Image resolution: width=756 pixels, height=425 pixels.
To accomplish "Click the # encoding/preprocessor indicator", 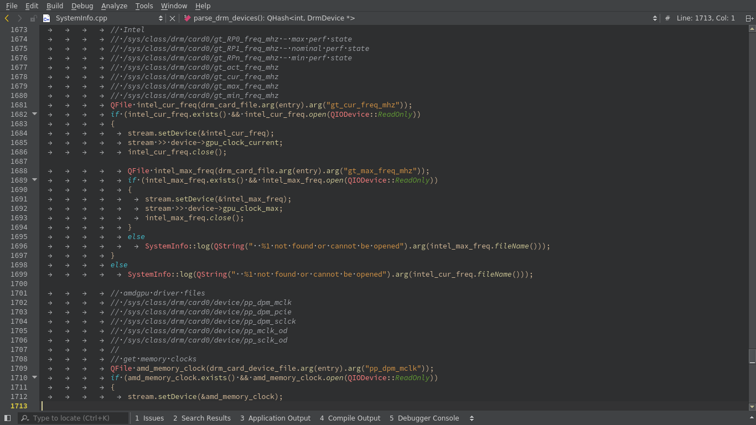I will pos(667,18).
